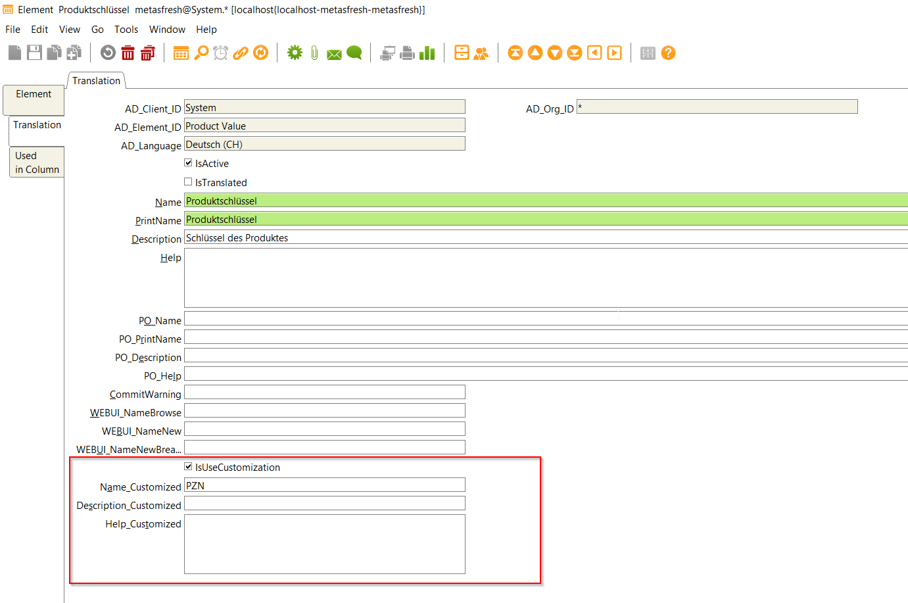This screenshot has width=908, height=603.
Task: Select the Used in Column side tab
Action: tap(37, 162)
